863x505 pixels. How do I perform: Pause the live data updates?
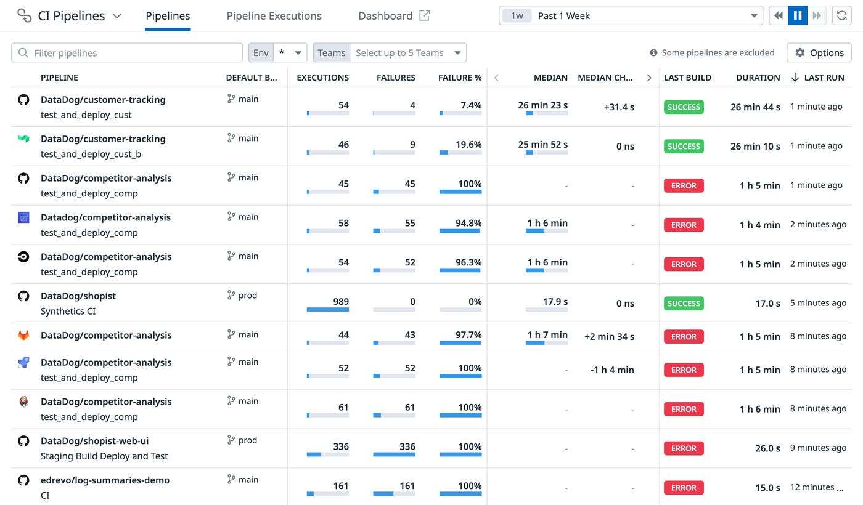[x=797, y=15]
